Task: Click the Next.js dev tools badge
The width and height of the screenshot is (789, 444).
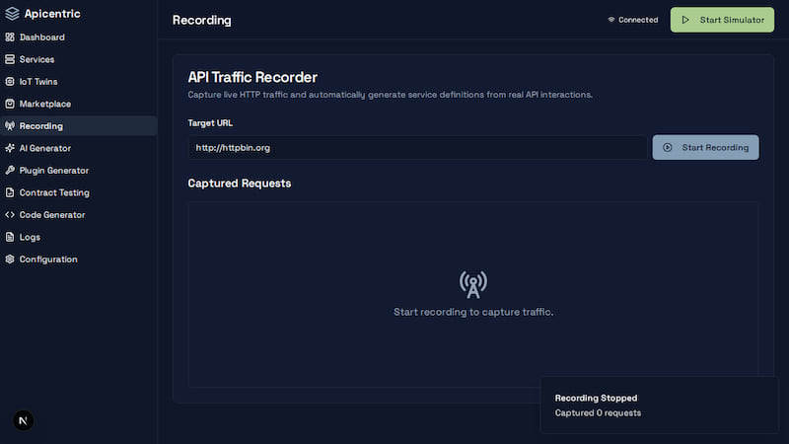Action: (23, 420)
